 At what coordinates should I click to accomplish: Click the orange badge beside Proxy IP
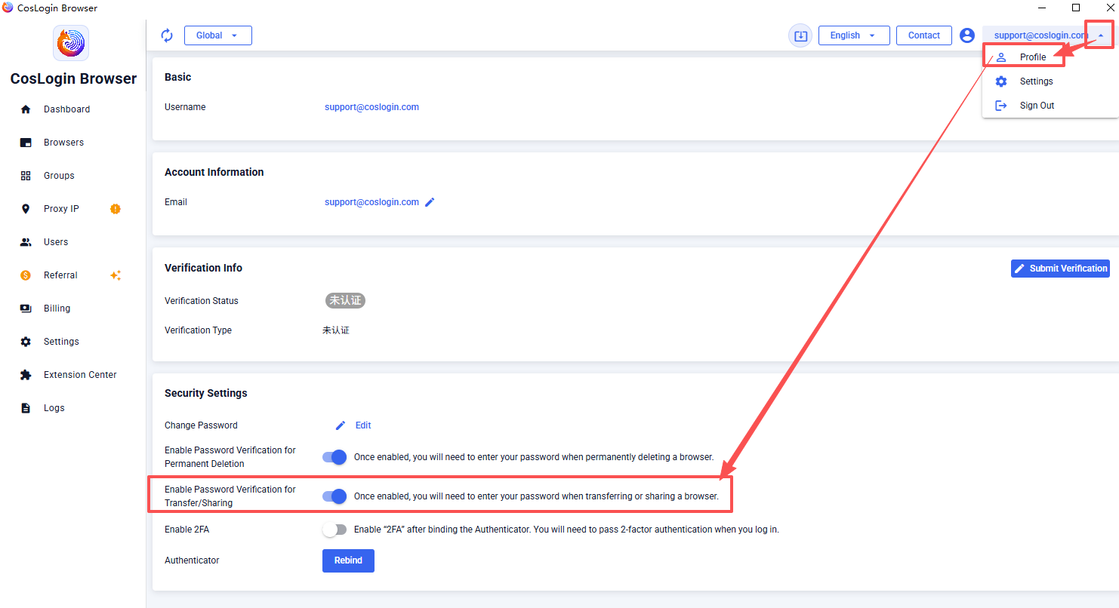click(x=116, y=209)
